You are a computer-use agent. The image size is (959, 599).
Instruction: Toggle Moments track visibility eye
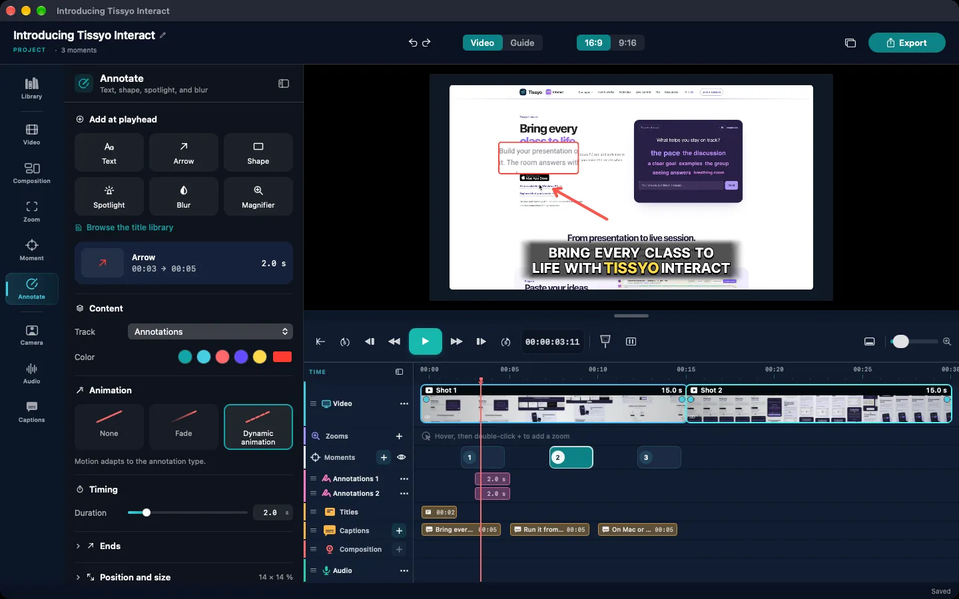(x=402, y=457)
